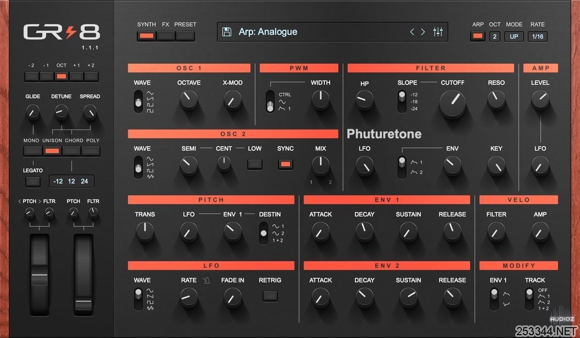Click the PWM CTRL source switch

point(270,101)
